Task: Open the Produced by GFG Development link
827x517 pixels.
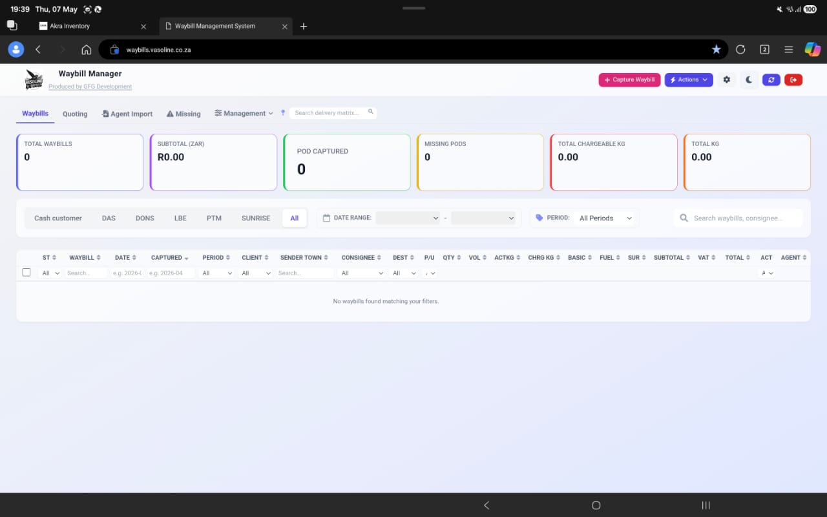Action: tap(90, 87)
